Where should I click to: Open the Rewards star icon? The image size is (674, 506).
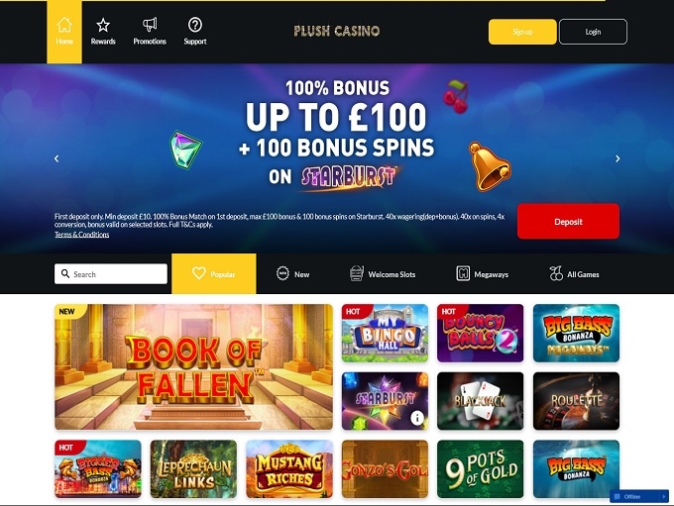tap(103, 26)
